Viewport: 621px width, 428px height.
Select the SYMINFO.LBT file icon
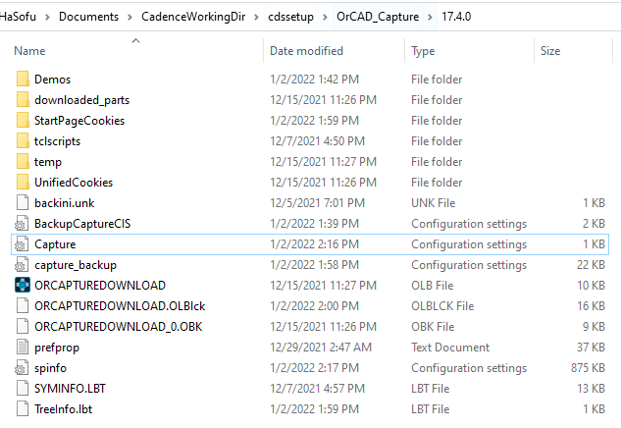[23, 389]
